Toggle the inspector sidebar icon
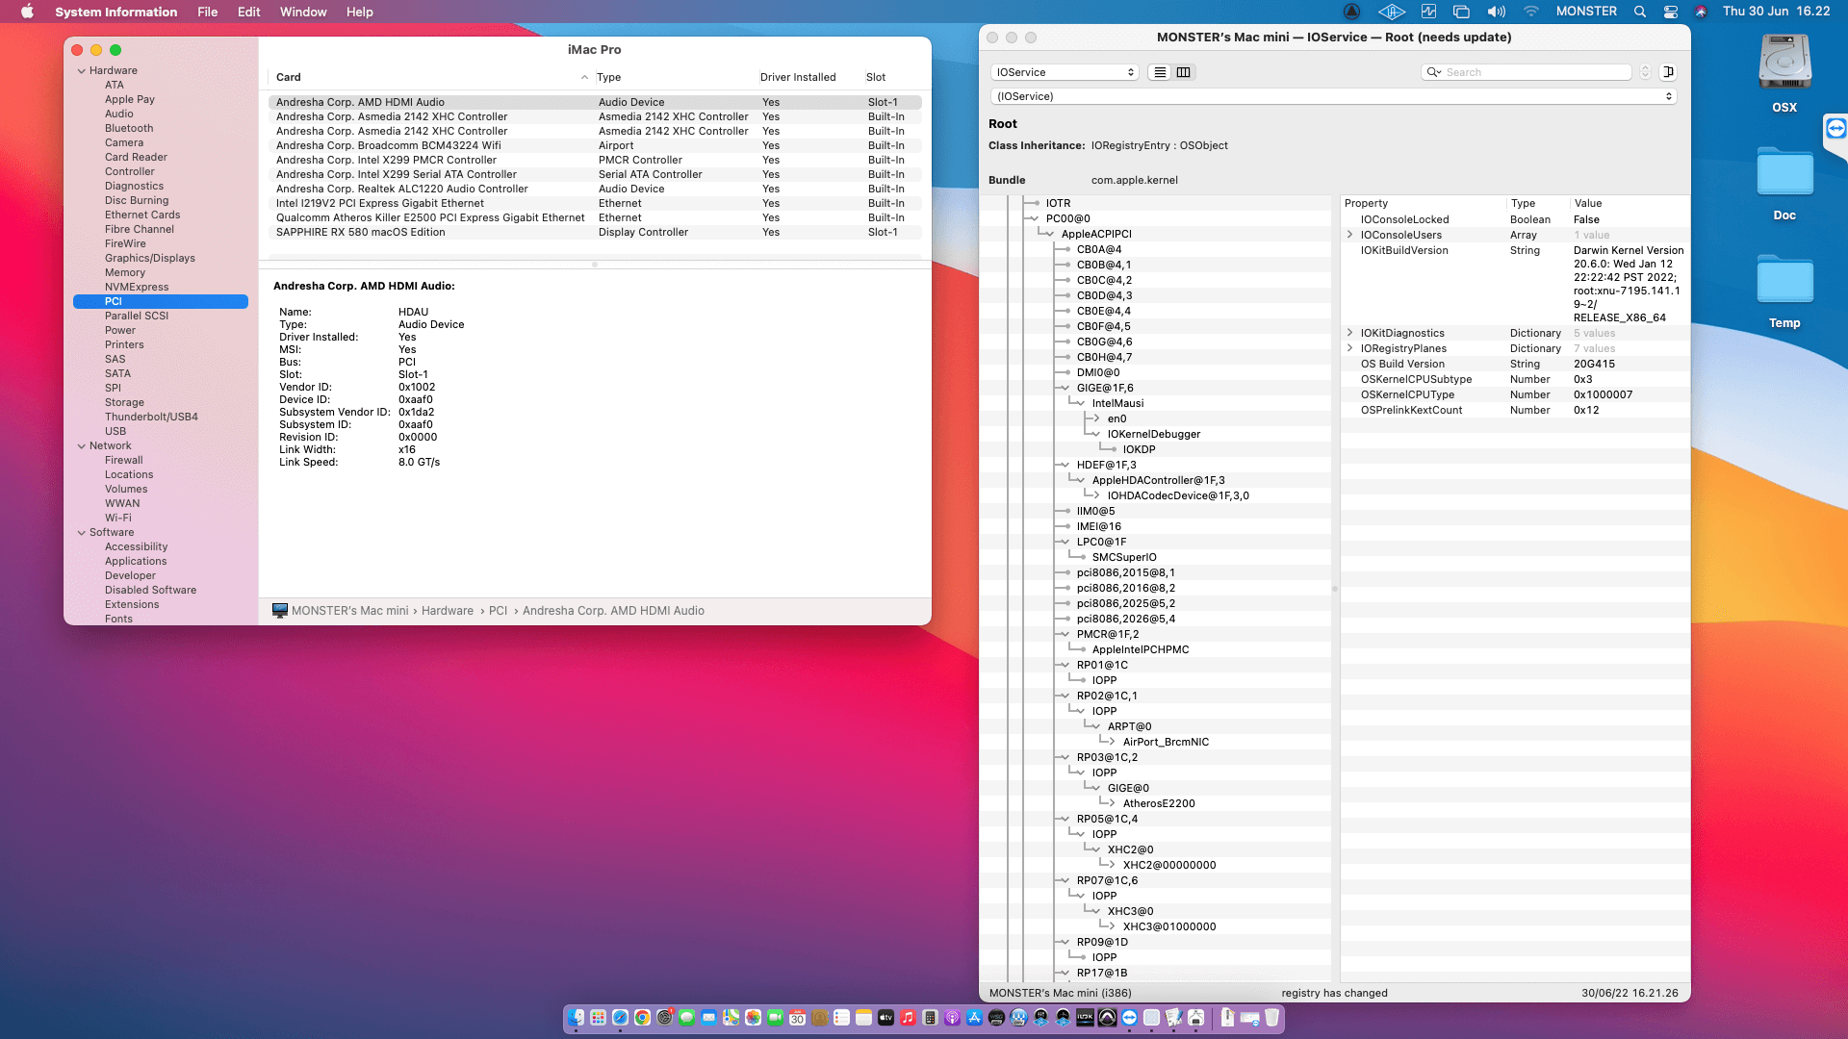This screenshot has width=1848, height=1039. tap(1669, 72)
